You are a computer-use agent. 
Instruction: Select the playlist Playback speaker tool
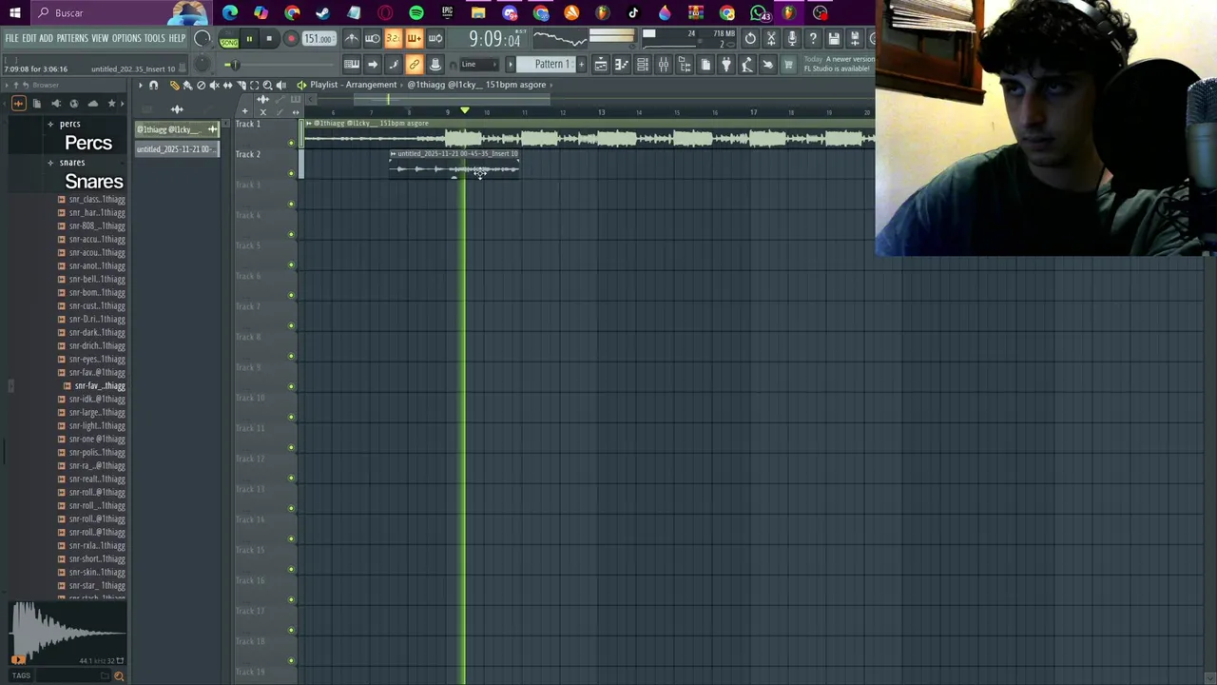coord(280,85)
